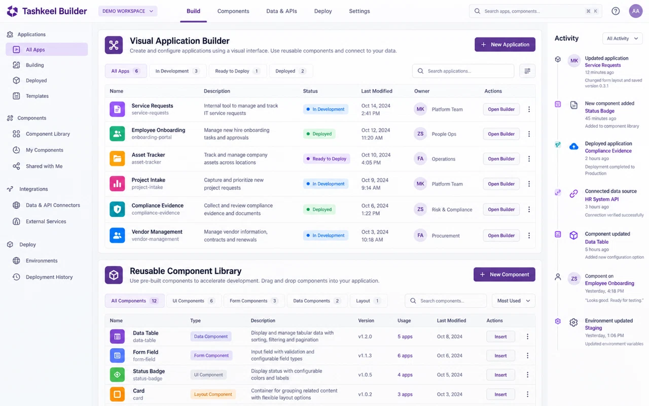
Task: Open the Most Used sort dropdown
Action: pos(514,301)
